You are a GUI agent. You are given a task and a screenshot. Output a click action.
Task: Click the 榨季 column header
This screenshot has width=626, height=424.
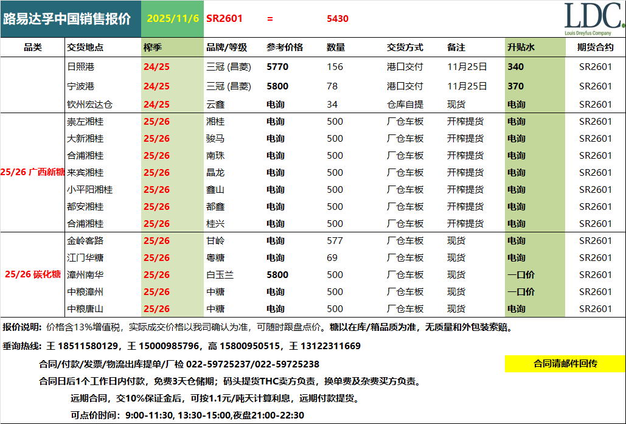pyautogui.click(x=153, y=47)
